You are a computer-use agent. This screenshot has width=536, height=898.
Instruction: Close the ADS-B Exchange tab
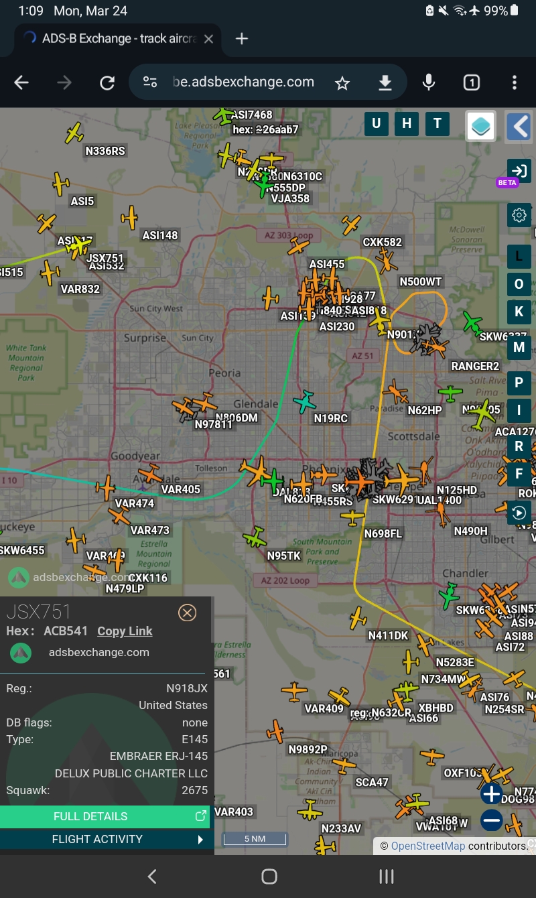point(208,39)
